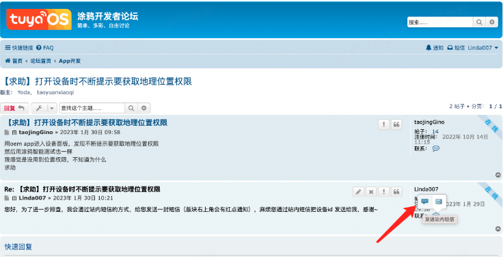Click the 快速回复 heading

click(x=18, y=247)
